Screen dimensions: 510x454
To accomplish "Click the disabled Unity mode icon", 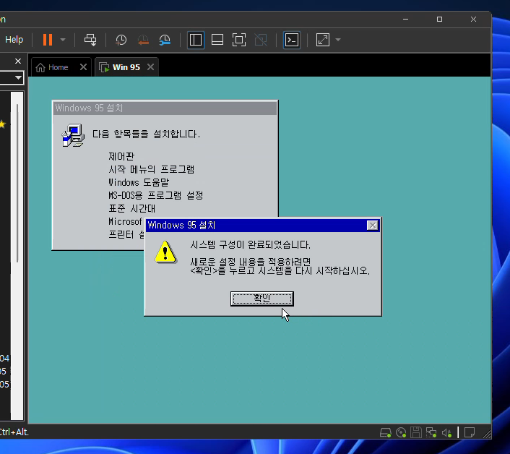I will coord(261,40).
